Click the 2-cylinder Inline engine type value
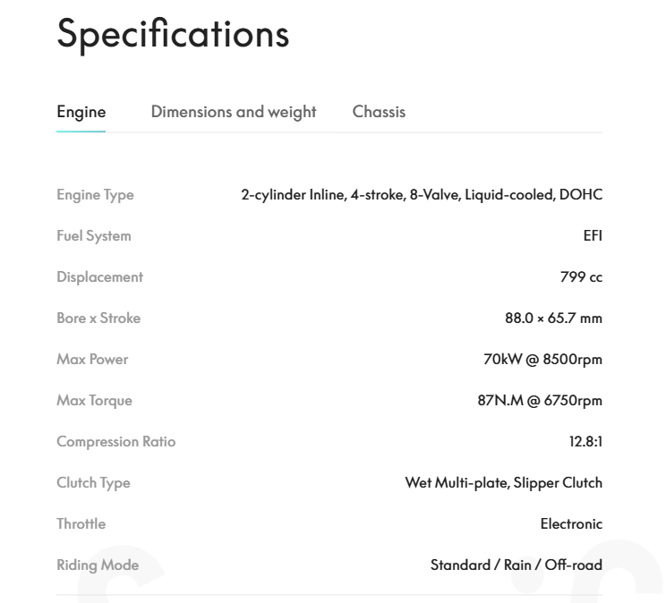This screenshot has height=603, width=666. [x=422, y=195]
